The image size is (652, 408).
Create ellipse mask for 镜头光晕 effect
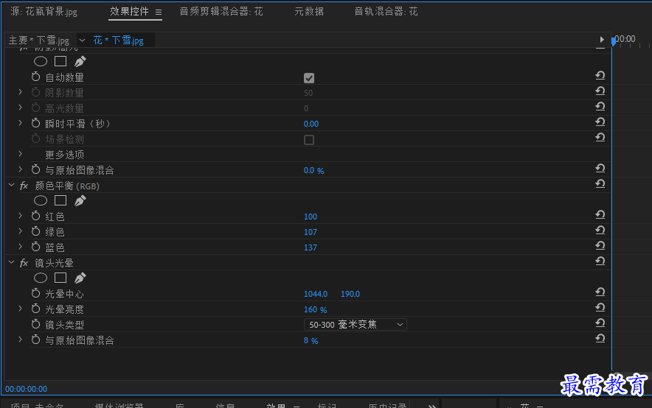[41, 278]
